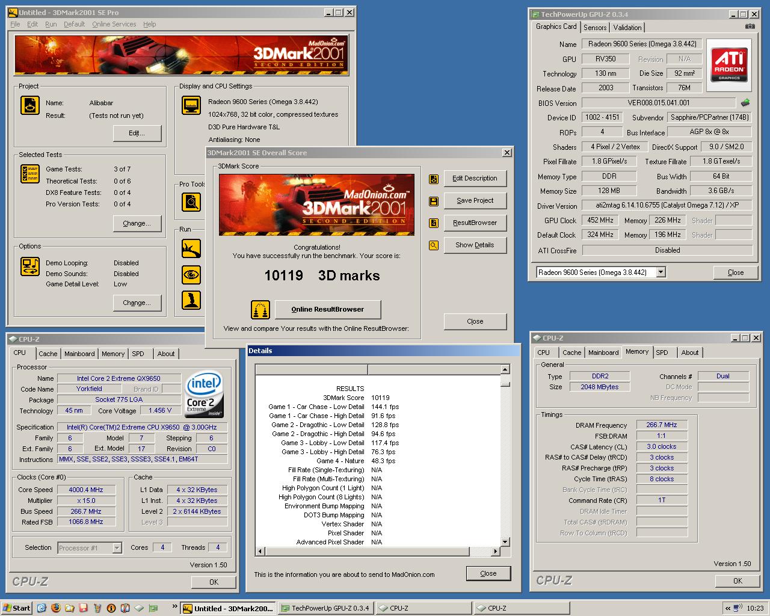Click the Details list horizontal scrollbar right arrow
Viewport: 770px width, 616px height.
pos(496,551)
